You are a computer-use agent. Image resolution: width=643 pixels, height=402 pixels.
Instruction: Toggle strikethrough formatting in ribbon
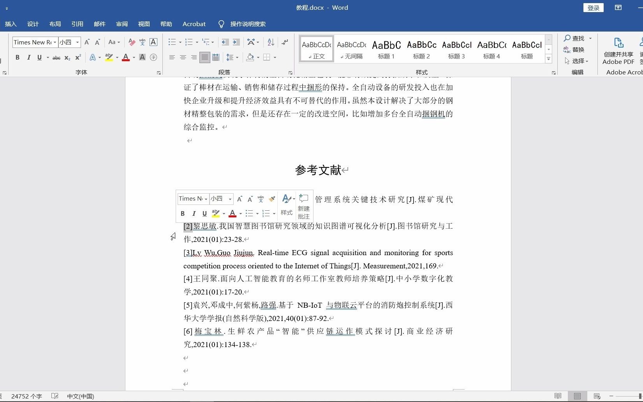(x=56, y=58)
